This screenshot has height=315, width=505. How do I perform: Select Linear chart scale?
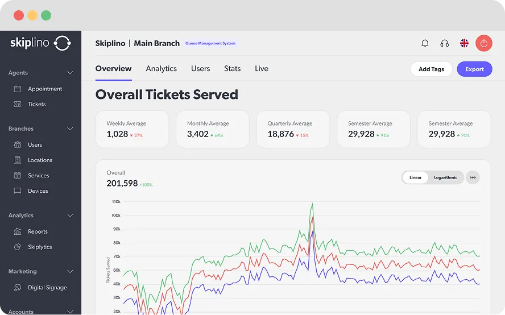click(416, 177)
